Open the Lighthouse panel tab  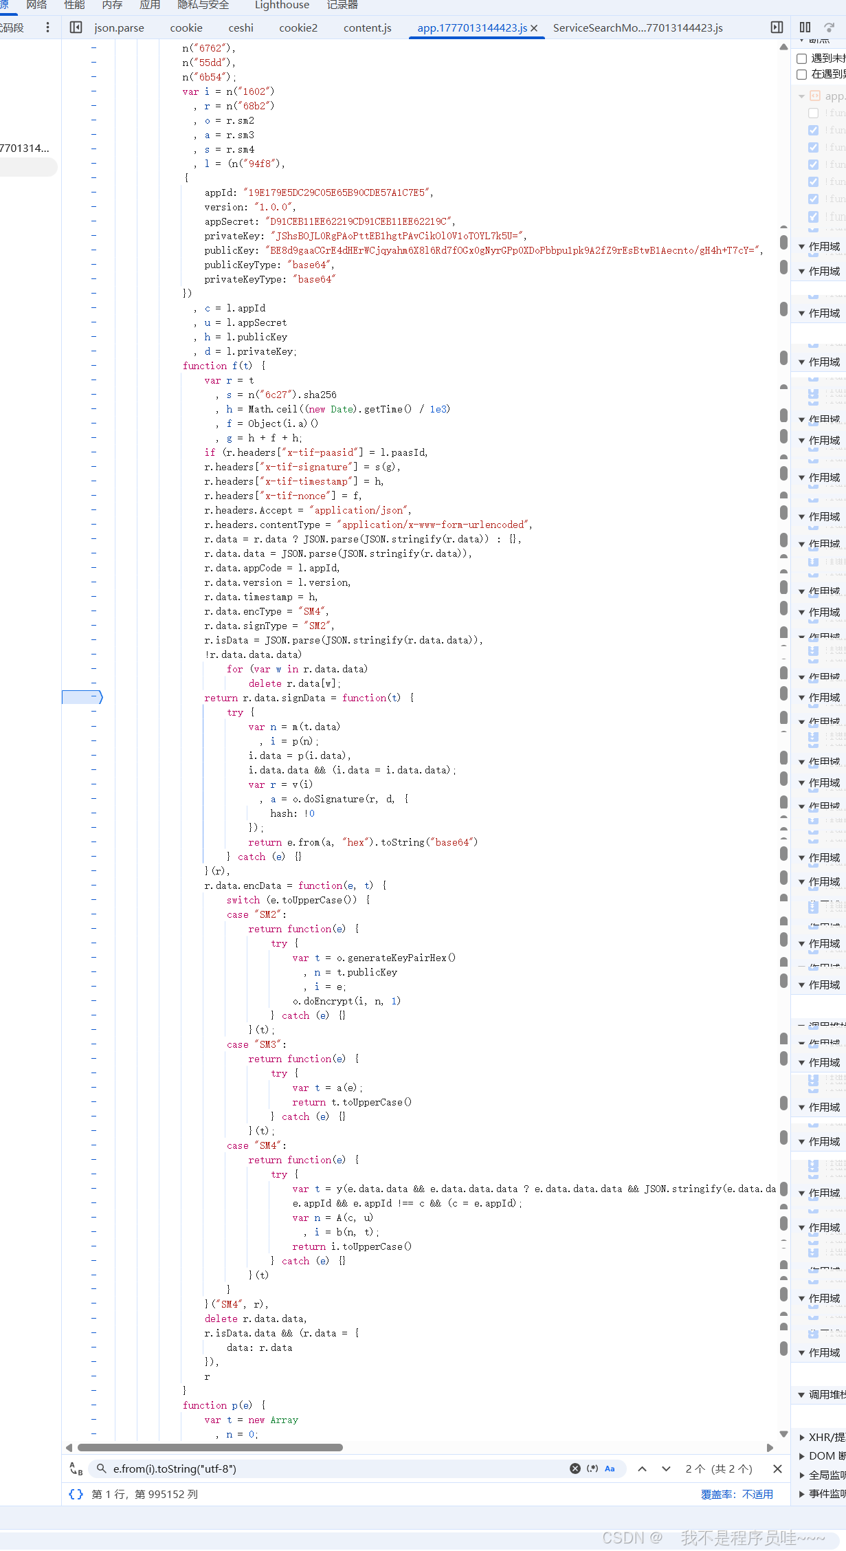pos(282,5)
